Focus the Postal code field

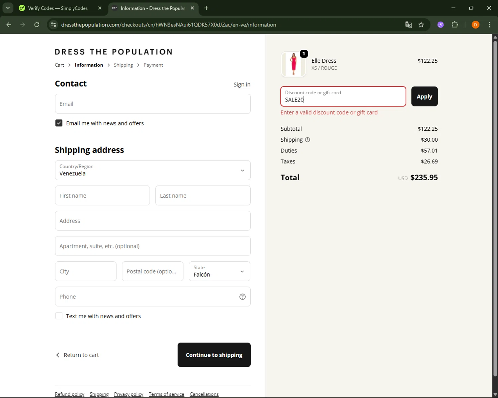(x=152, y=271)
